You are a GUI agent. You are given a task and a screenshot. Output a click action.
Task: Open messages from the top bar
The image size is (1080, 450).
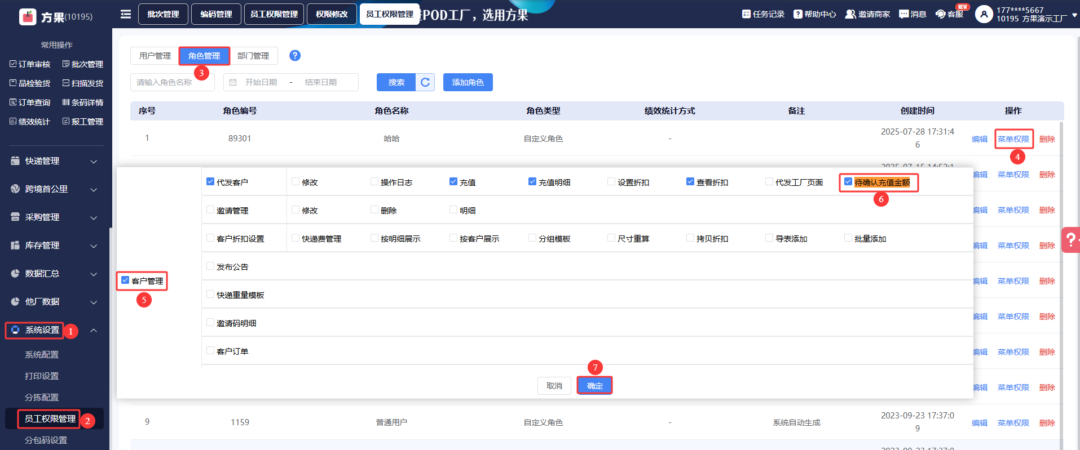click(x=912, y=14)
